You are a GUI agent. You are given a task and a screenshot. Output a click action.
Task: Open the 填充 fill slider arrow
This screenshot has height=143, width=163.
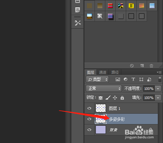click(x=158, y=98)
